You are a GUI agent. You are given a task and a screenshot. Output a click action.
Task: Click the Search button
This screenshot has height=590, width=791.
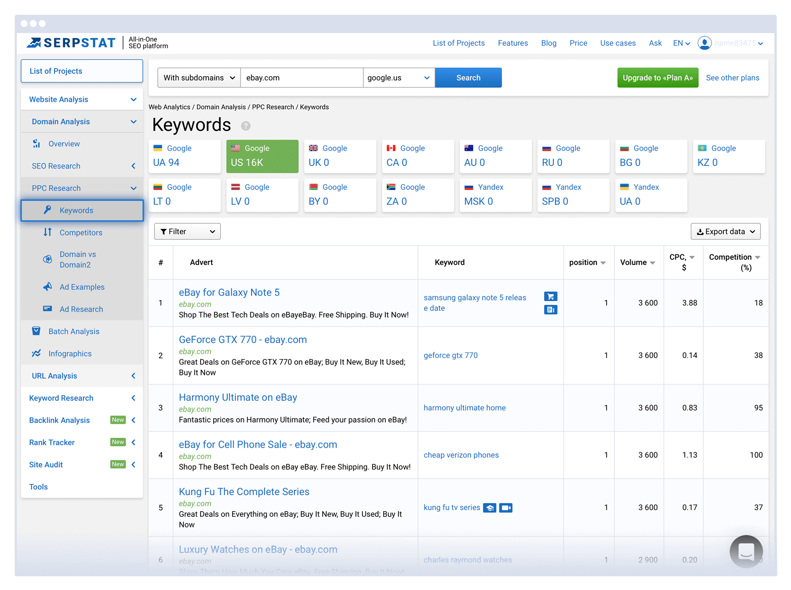[x=468, y=78]
